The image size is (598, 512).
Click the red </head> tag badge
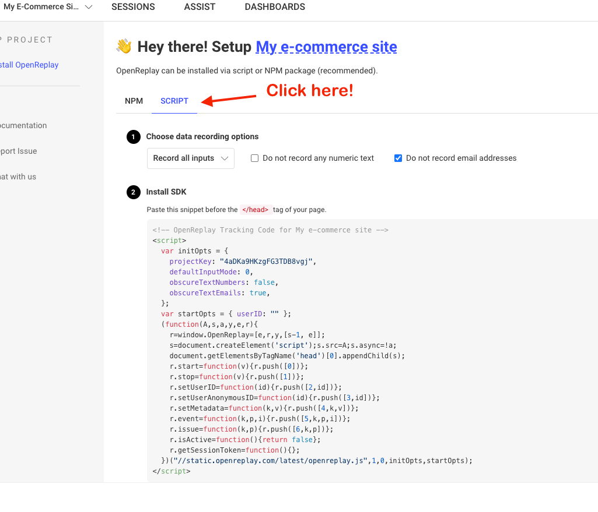coord(256,209)
